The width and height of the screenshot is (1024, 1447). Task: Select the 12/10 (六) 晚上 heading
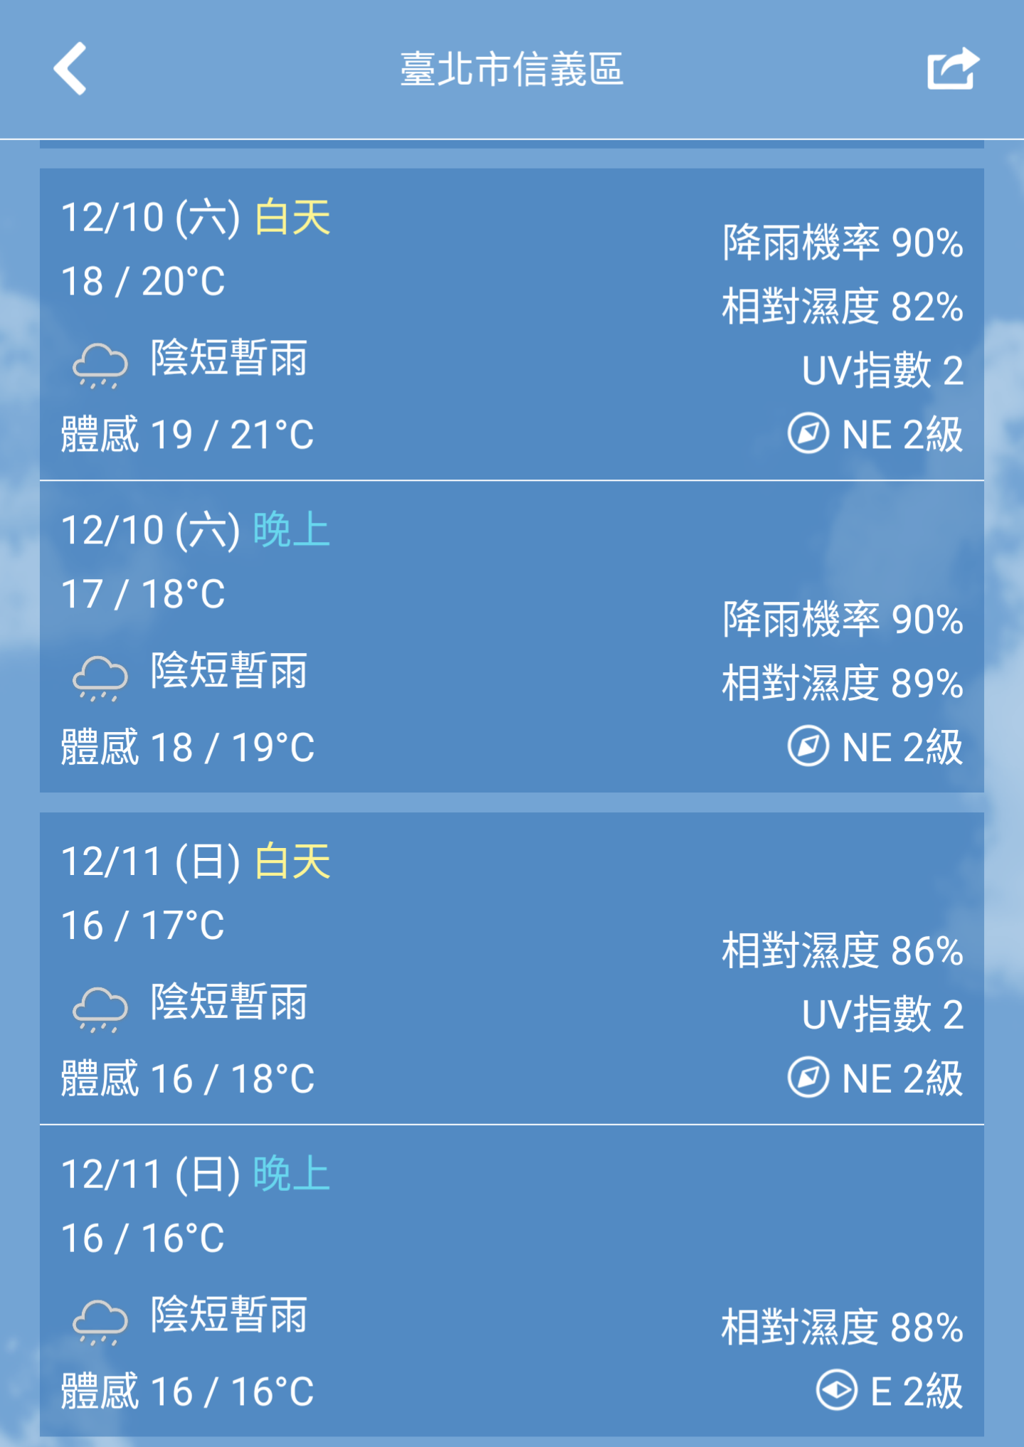196,530
